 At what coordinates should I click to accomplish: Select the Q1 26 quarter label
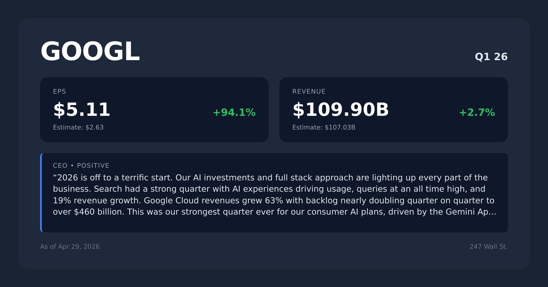[491, 57]
